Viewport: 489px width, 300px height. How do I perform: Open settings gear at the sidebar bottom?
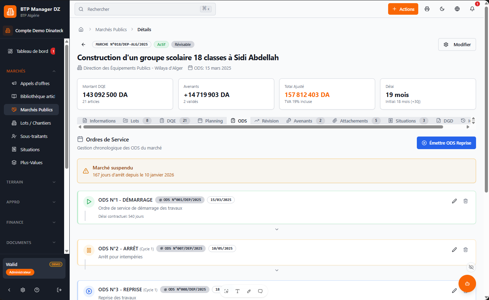(23, 290)
